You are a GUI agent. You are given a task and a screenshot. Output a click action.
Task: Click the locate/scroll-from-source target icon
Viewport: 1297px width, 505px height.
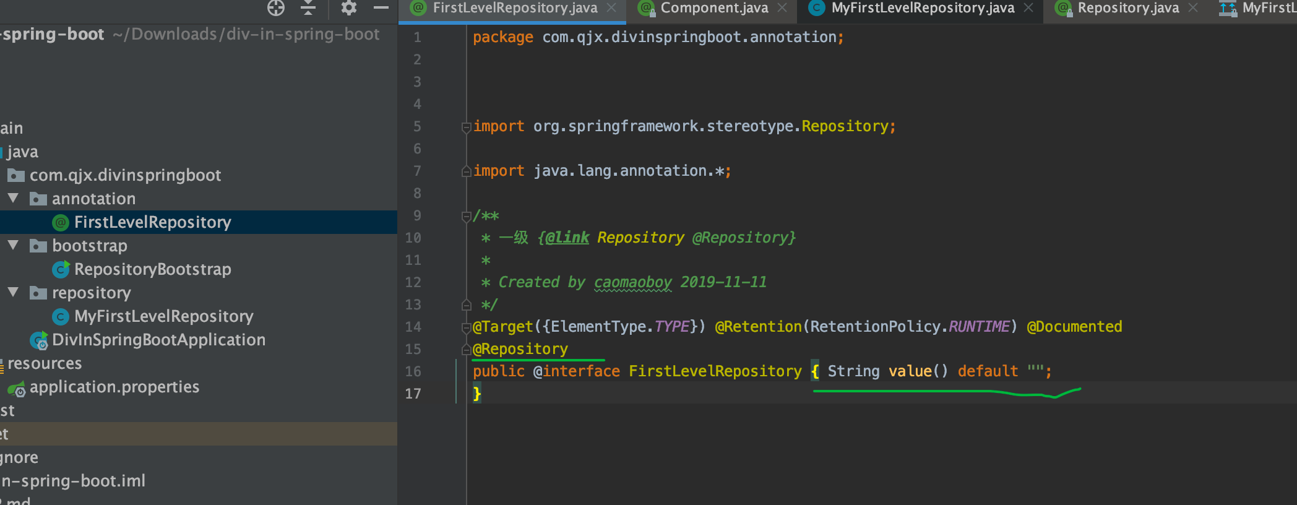[276, 8]
